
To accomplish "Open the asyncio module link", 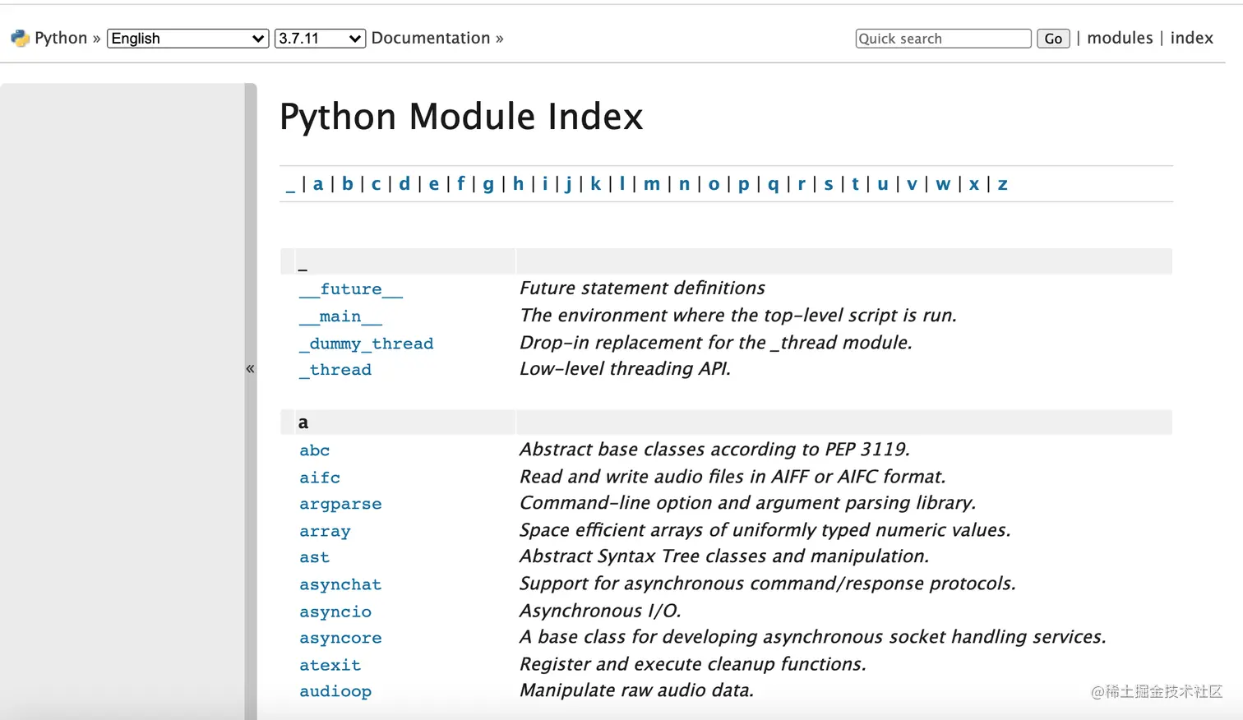I will [335, 612].
